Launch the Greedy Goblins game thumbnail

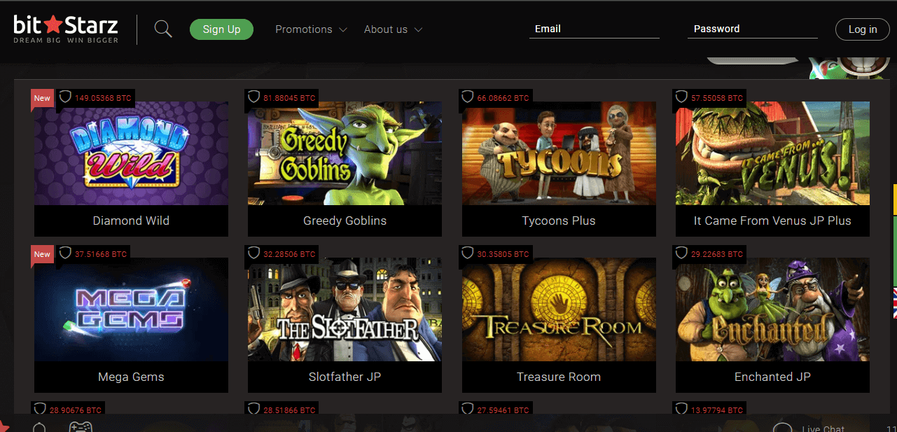tap(345, 153)
